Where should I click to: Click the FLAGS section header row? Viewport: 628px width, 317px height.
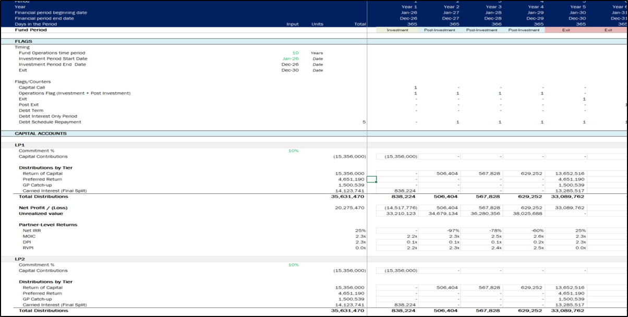click(23, 41)
